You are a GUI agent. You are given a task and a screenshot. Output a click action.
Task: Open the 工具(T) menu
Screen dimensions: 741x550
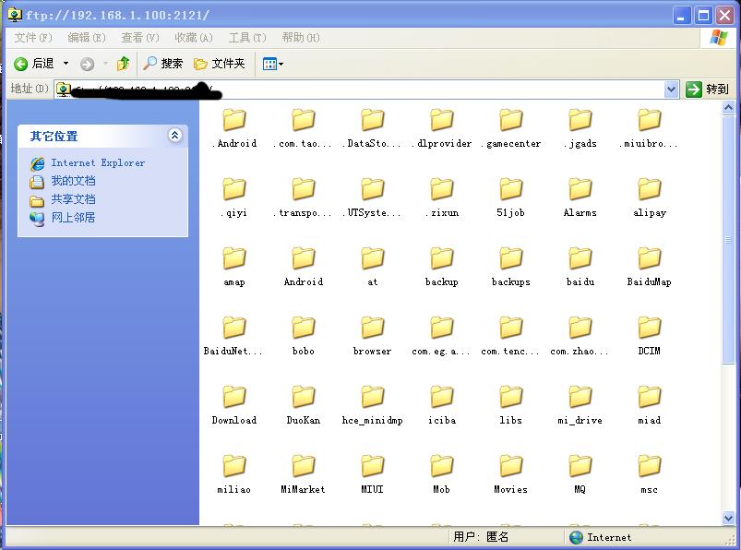(x=247, y=38)
